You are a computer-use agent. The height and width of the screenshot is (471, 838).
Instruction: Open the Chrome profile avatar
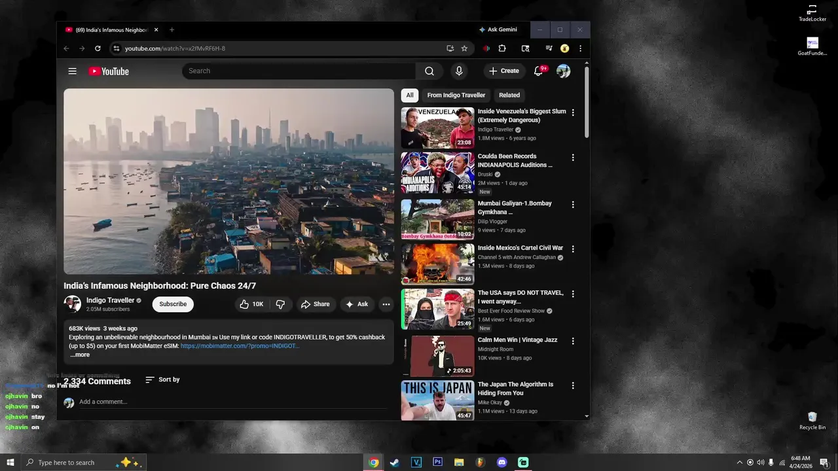coord(564,48)
